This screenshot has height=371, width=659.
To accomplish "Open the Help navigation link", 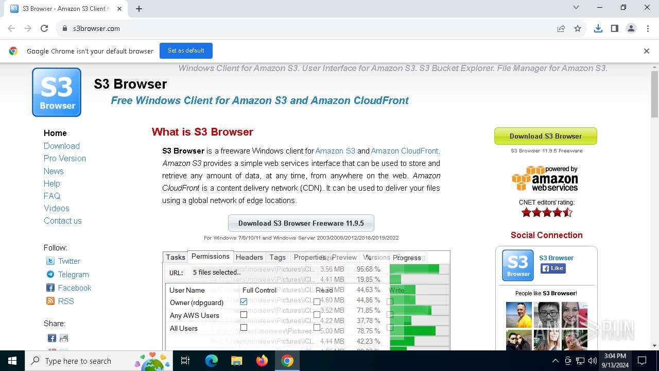I will pyautogui.click(x=52, y=183).
